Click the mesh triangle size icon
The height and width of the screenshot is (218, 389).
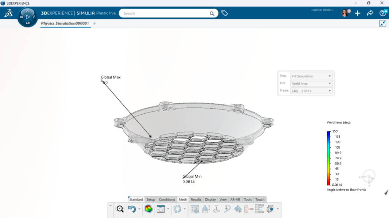pos(206,209)
